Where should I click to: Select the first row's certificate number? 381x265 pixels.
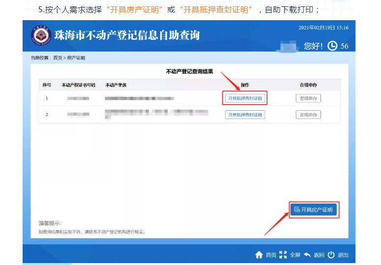(78, 98)
